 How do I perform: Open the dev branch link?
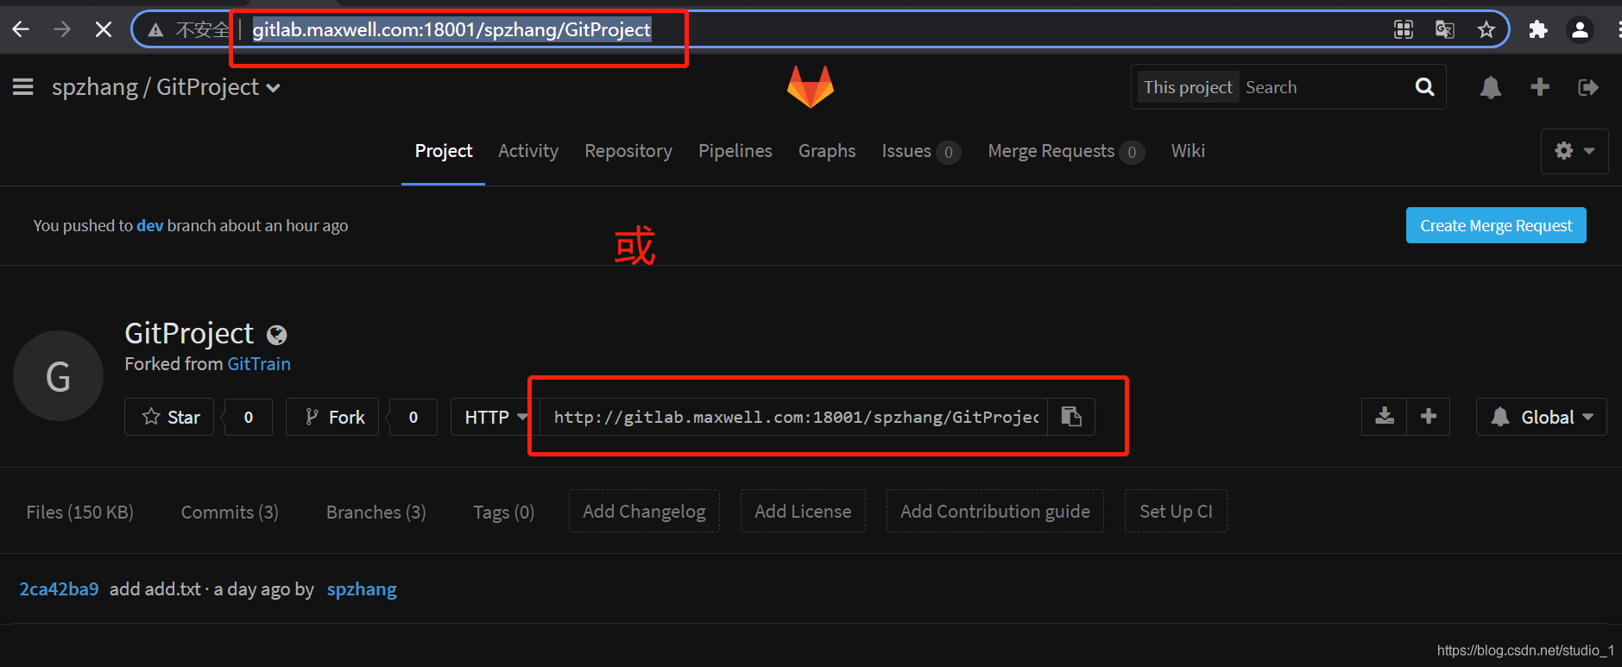(x=149, y=225)
